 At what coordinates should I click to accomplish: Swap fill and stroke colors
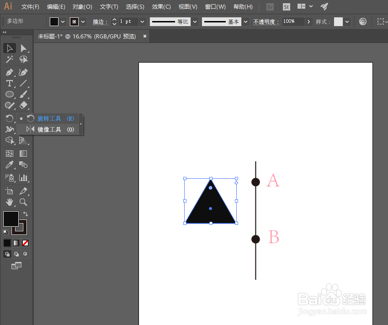[x=26, y=213]
